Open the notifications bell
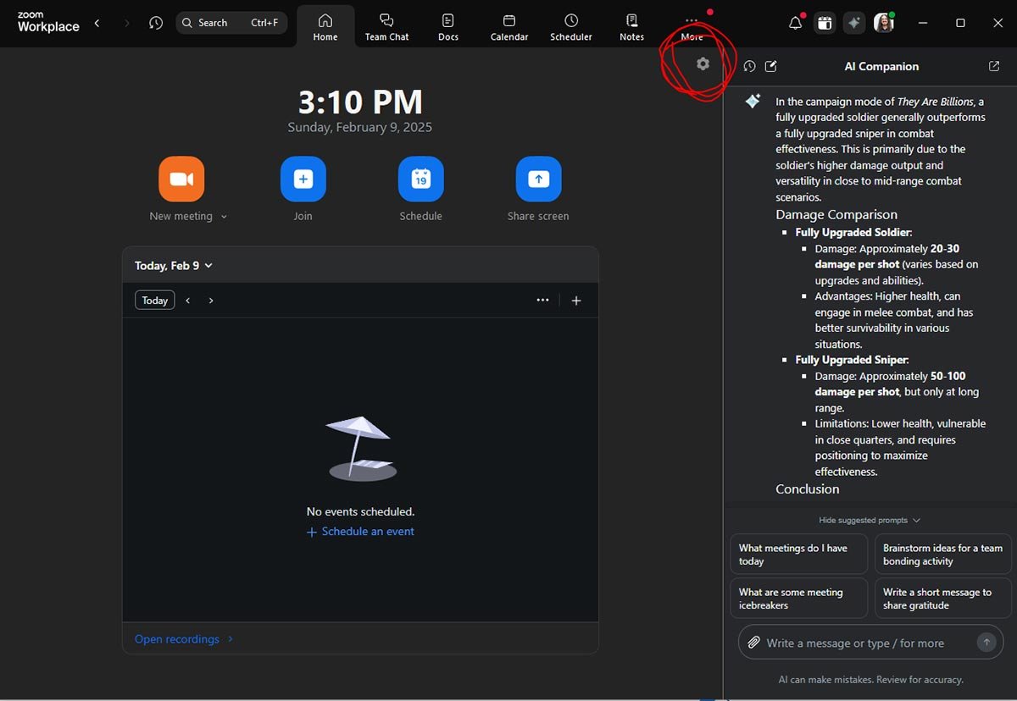 [x=795, y=23]
